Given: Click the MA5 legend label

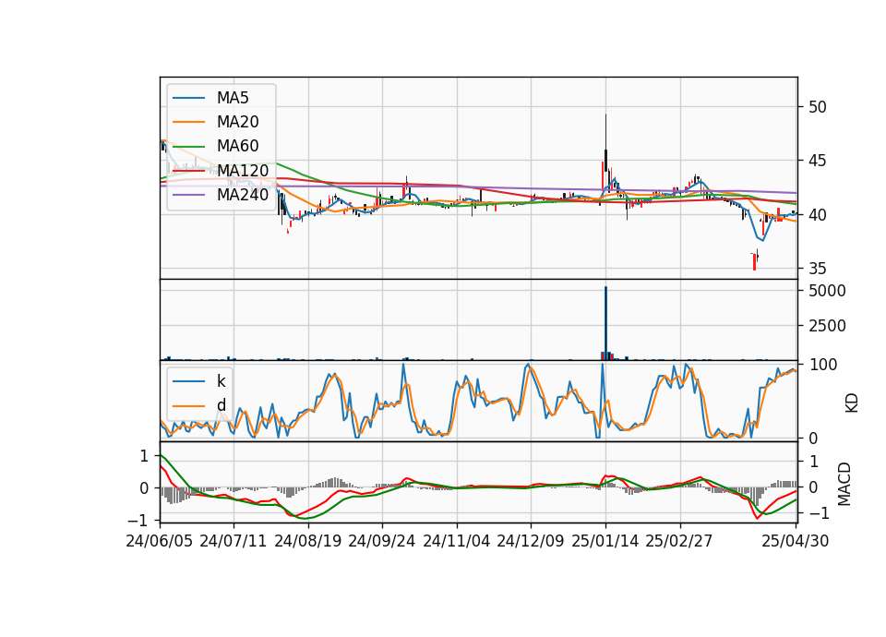Looking at the screenshot, I should (233, 98).
